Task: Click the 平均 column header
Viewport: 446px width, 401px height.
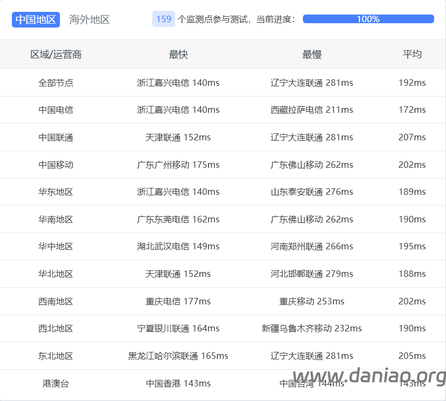Action: [x=412, y=55]
